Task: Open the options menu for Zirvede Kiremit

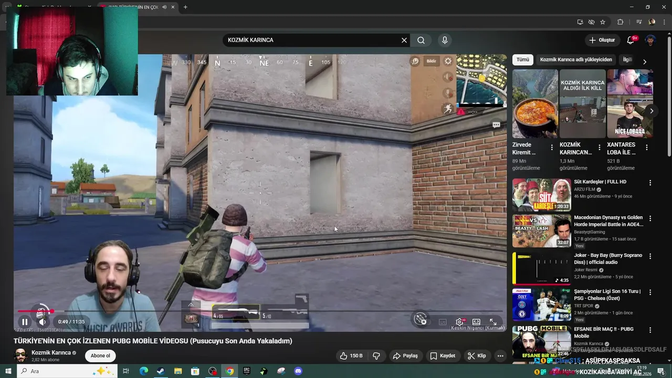Action: point(552,148)
